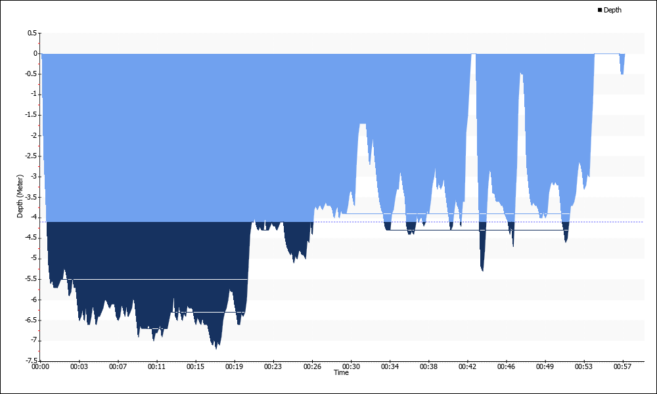The width and height of the screenshot is (657, 394).
Task: Click the 00:00 time axis label
Action: tap(40, 367)
